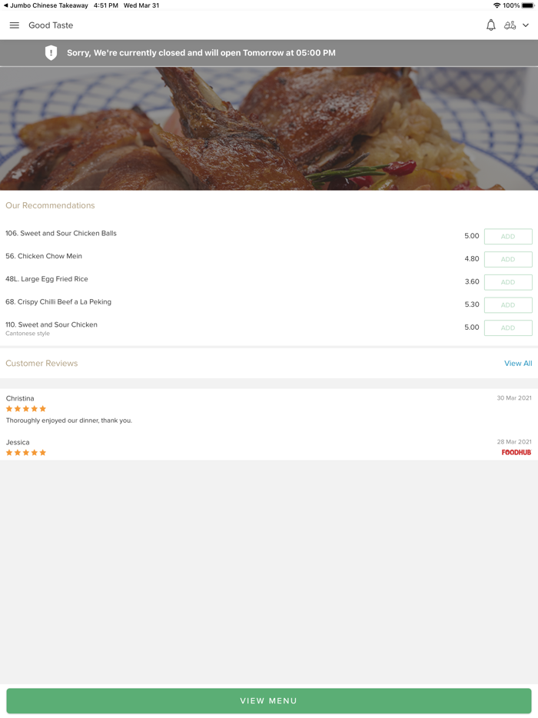Tap Jessica's five-star rating
Image resolution: width=538 pixels, height=718 pixels.
pyautogui.click(x=26, y=453)
